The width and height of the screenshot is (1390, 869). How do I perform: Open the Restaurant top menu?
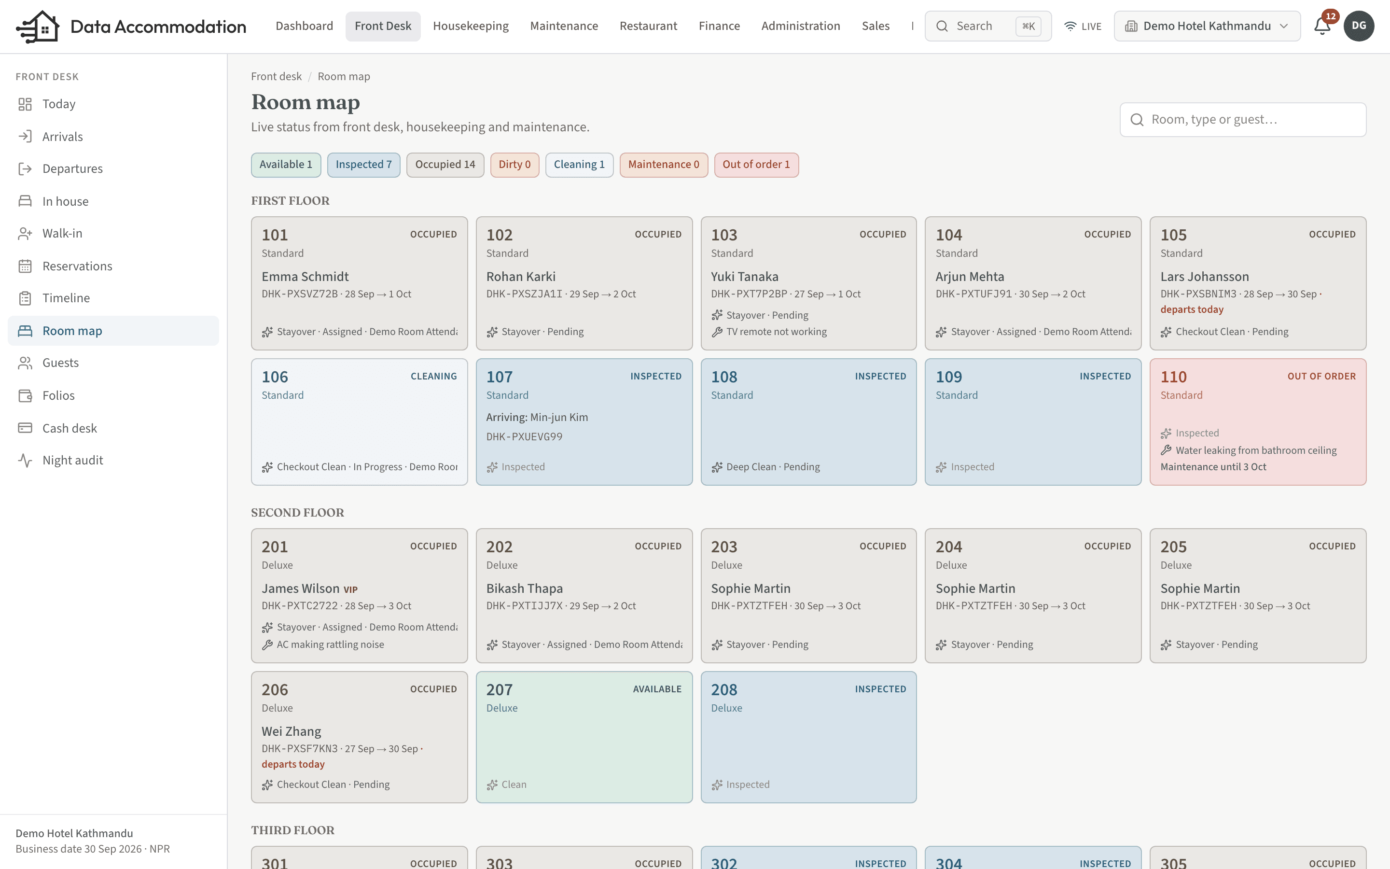[648, 26]
